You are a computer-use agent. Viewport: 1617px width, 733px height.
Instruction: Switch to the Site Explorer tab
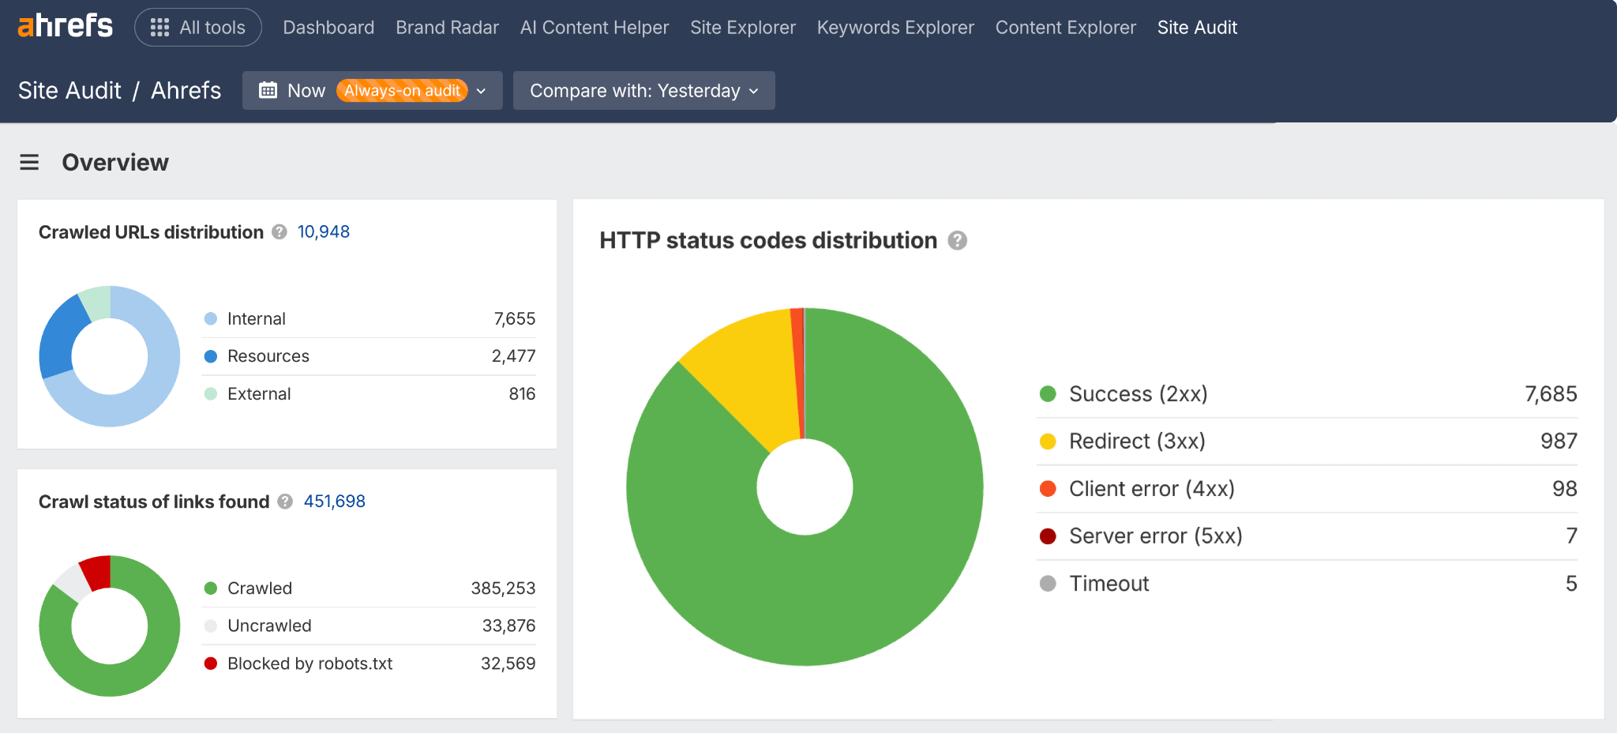click(742, 27)
